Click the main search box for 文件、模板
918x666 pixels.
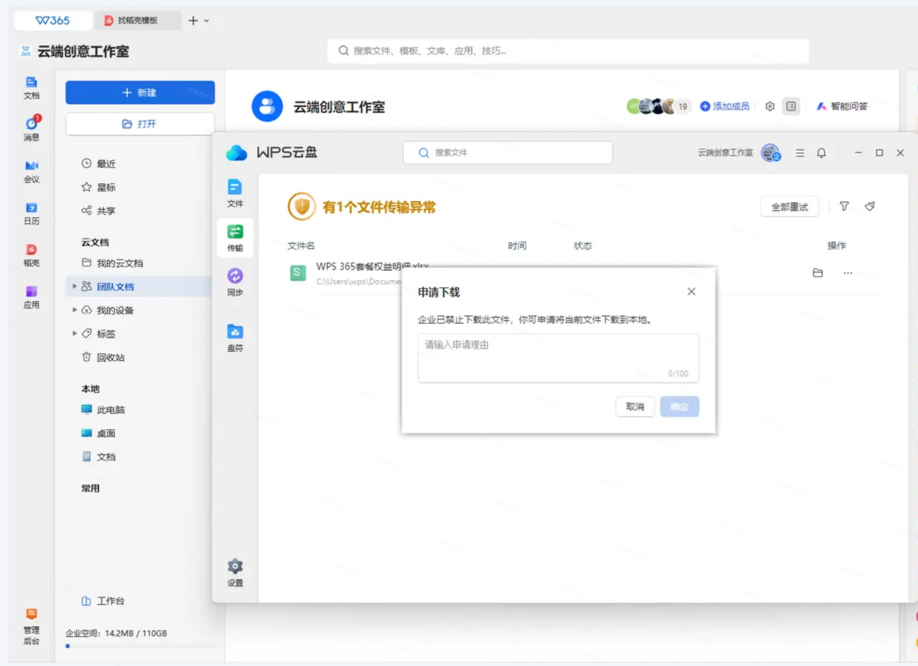[x=568, y=51]
